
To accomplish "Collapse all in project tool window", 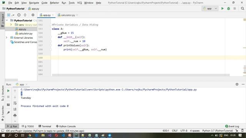I will 25,15.
